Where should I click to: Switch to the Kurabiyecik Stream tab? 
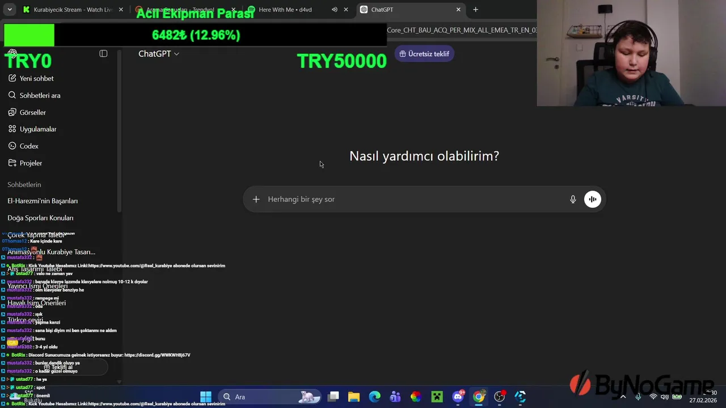click(x=73, y=10)
